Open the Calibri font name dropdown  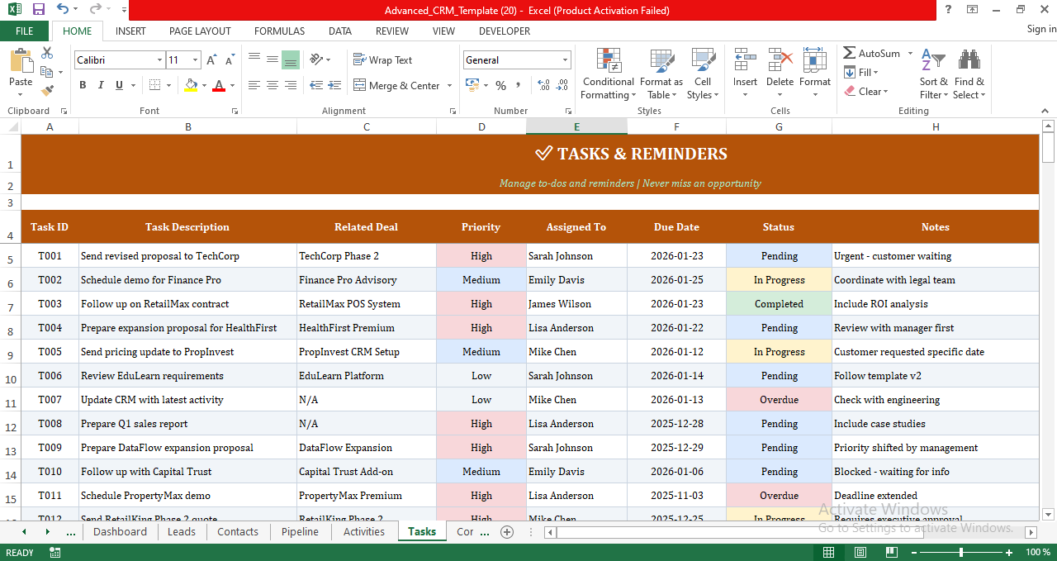tap(159, 60)
